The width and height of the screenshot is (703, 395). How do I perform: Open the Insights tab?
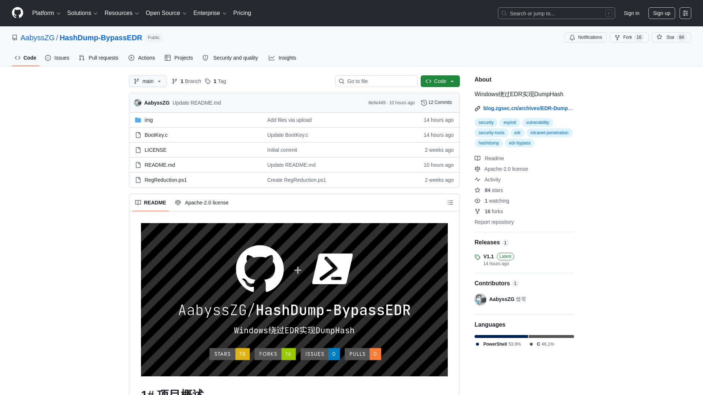click(x=282, y=58)
